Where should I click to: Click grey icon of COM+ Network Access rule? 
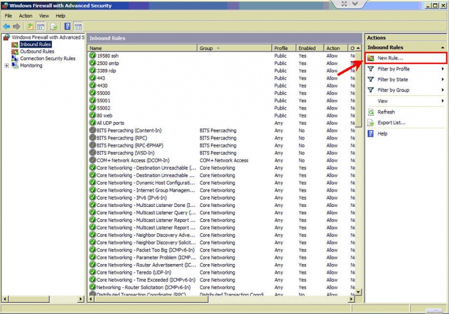pos(93,160)
